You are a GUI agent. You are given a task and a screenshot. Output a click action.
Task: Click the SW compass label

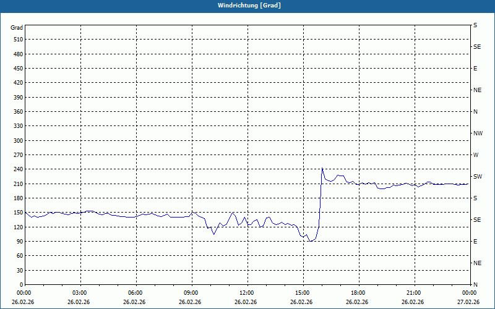tap(478, 177)
